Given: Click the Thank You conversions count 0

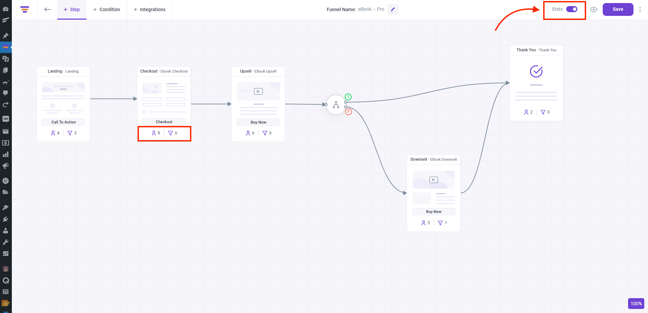Looking at the screenshot, I should point(545,112).
